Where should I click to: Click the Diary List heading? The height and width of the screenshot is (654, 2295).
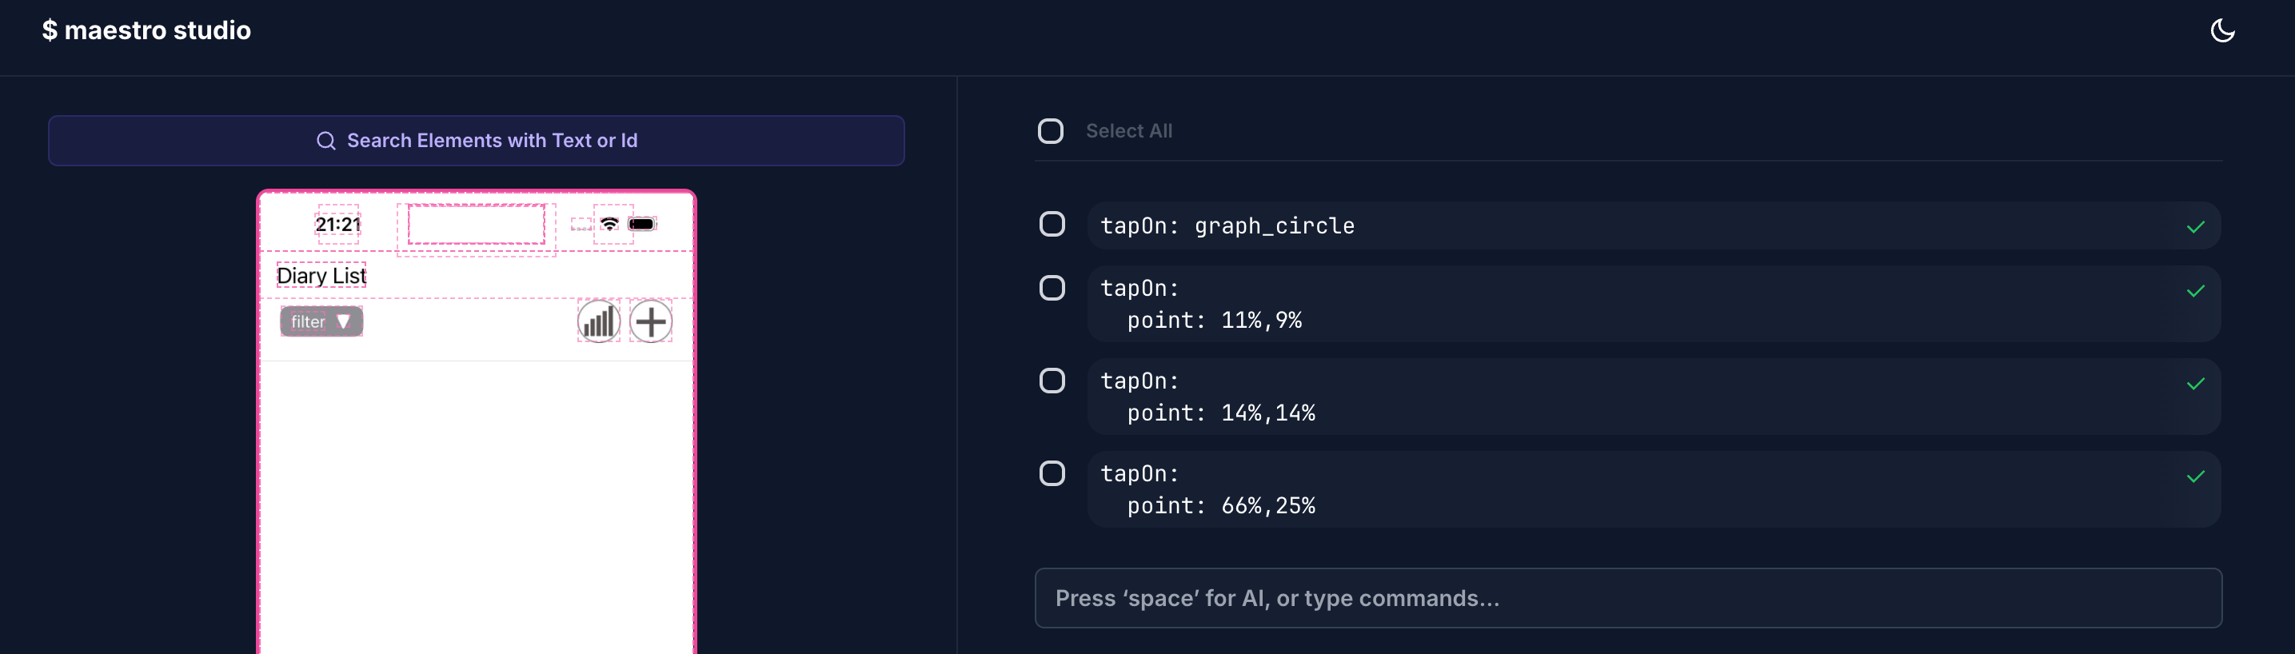pyautogui.click(x=321, y=276)
